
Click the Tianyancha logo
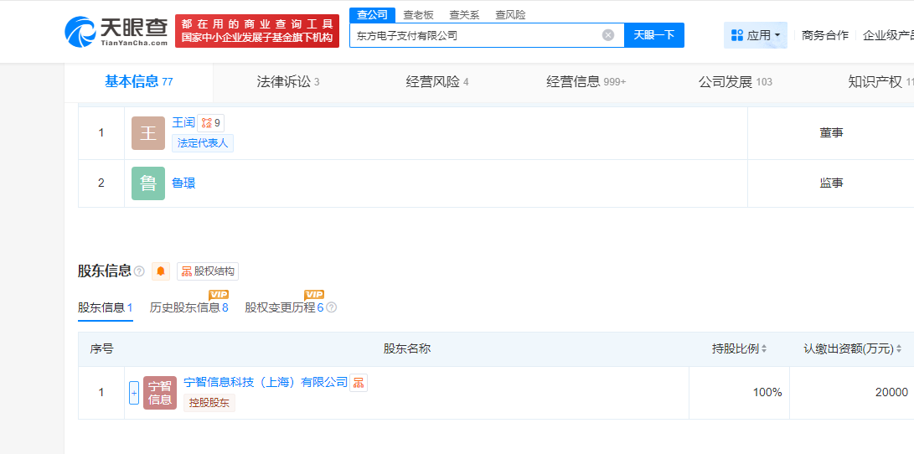[116, 31]
